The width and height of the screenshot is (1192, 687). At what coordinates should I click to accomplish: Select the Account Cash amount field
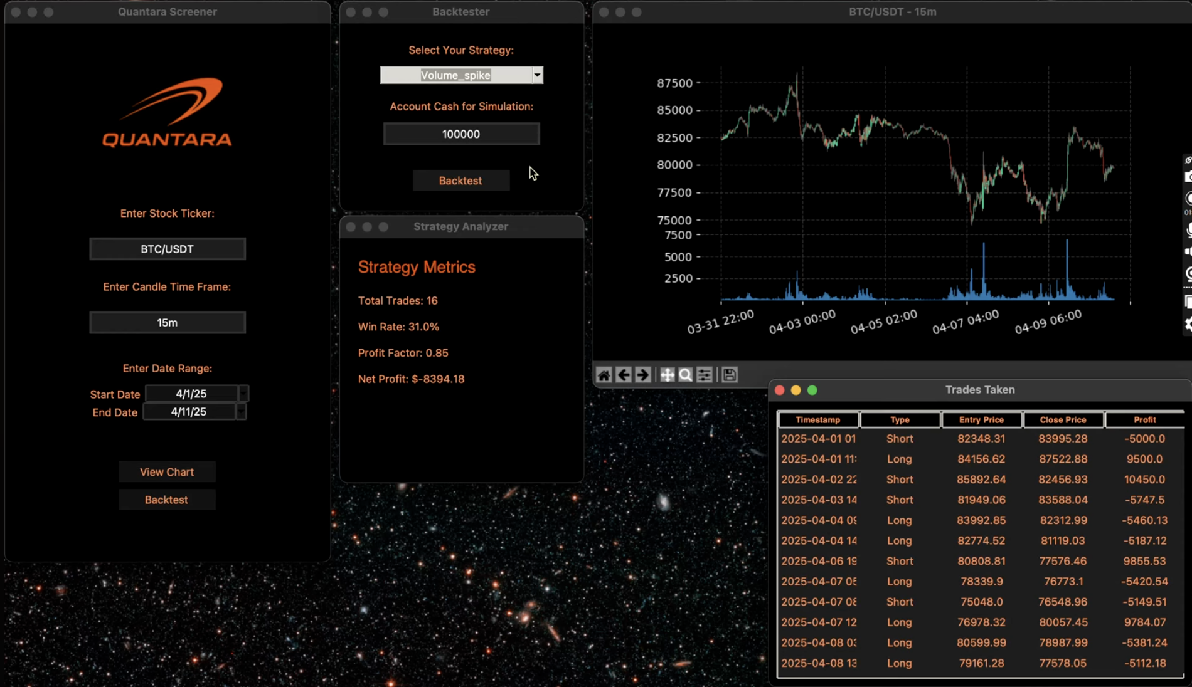(x=461, y=134)
